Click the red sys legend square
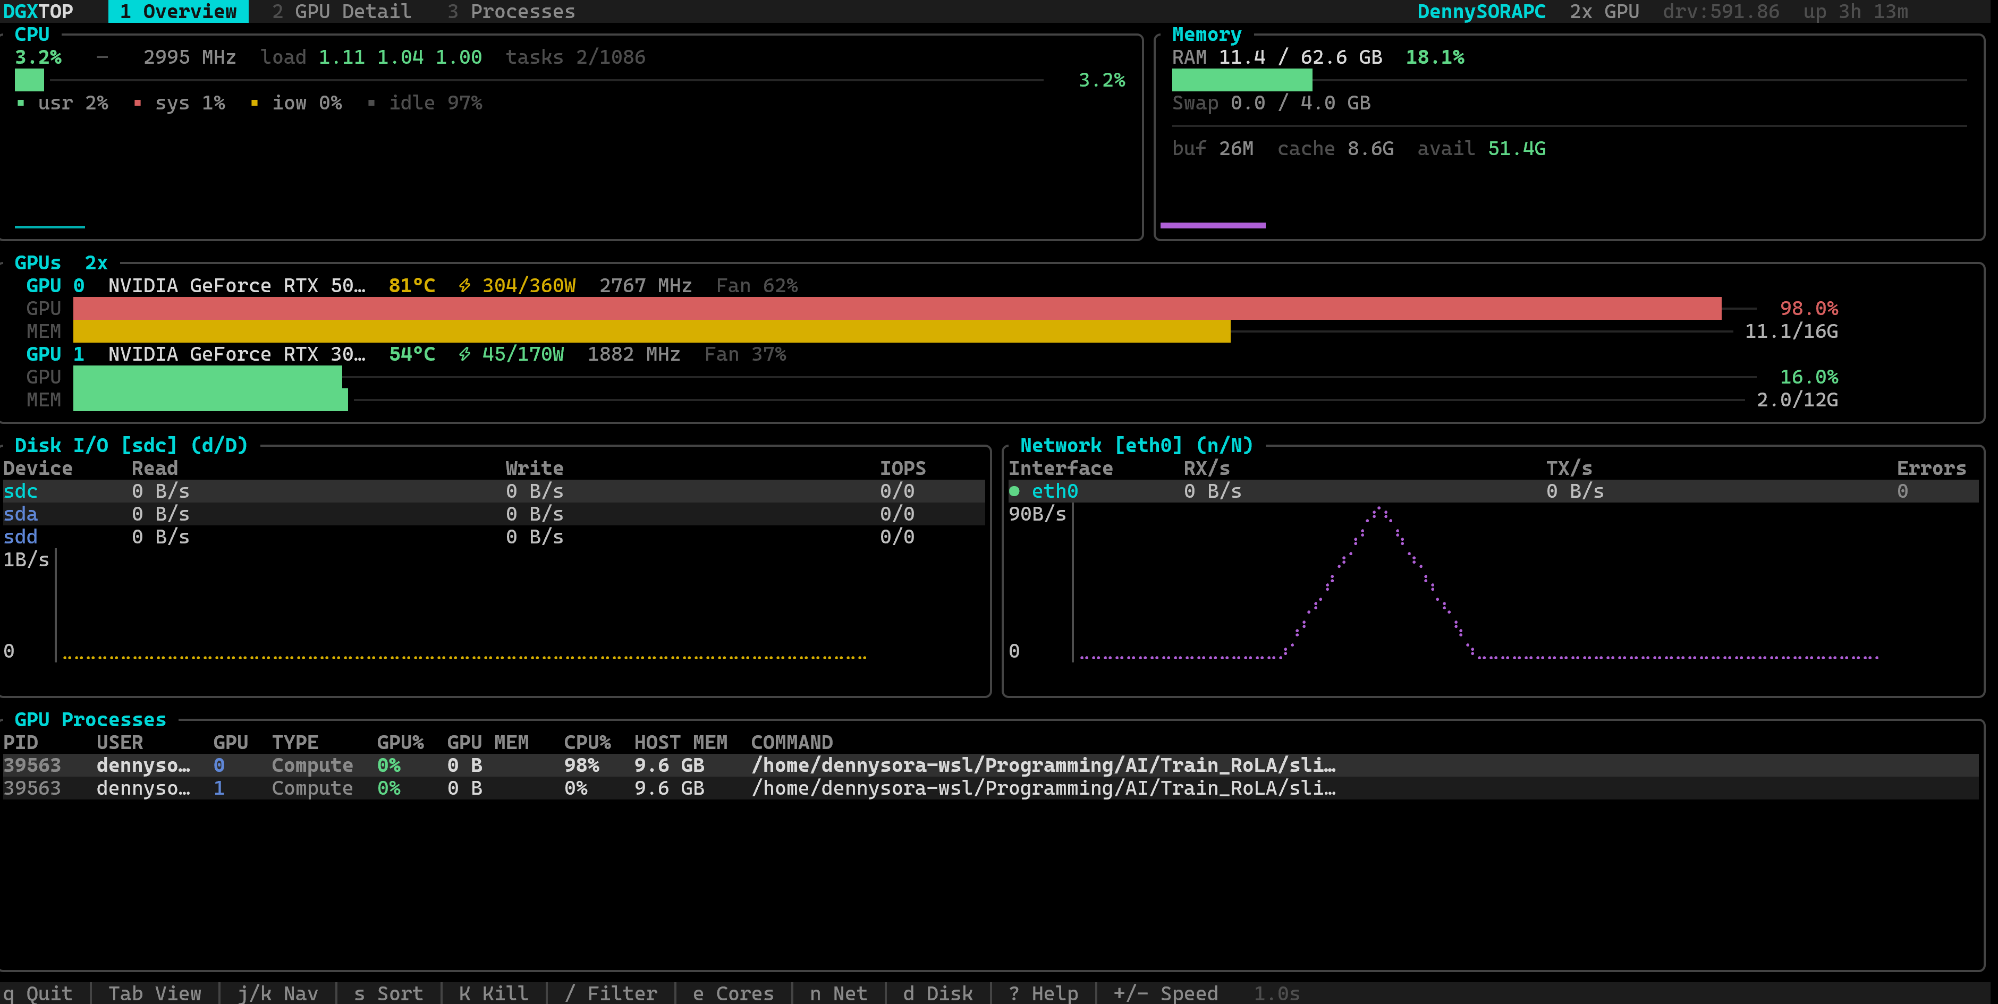The width and height of the screenshot is (1998, 1004). 137,103
